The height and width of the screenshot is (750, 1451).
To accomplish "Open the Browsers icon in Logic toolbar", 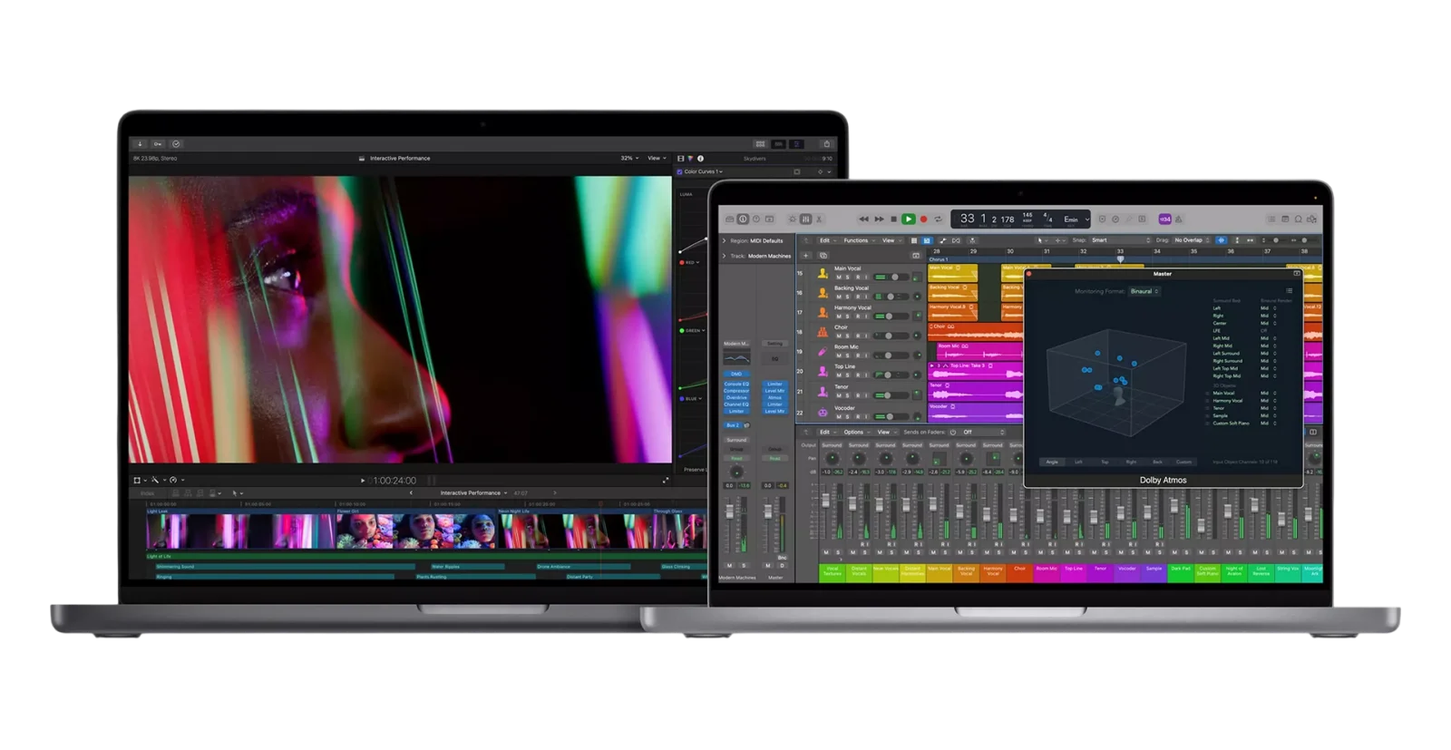I will 1311,219.
